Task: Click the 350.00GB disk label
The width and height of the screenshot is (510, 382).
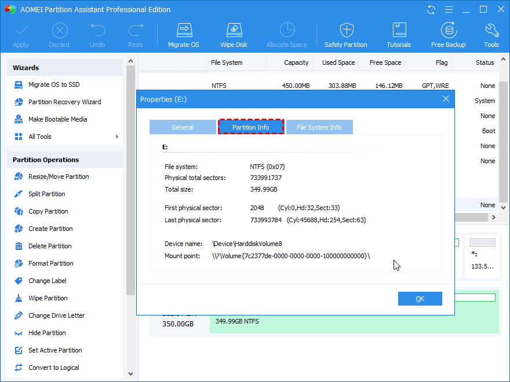Action: (178, 324)
